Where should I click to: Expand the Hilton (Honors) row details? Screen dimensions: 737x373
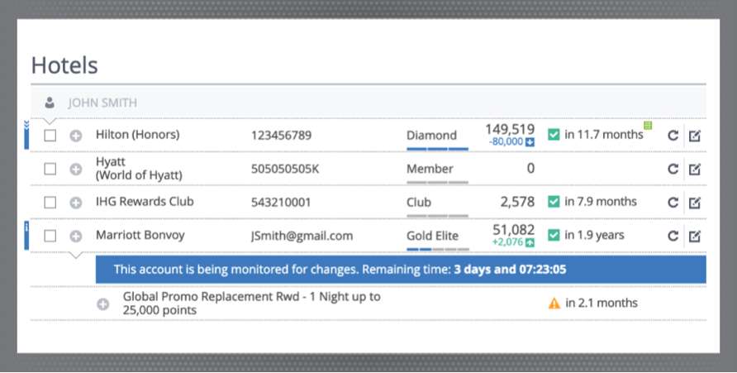[75, 136]
